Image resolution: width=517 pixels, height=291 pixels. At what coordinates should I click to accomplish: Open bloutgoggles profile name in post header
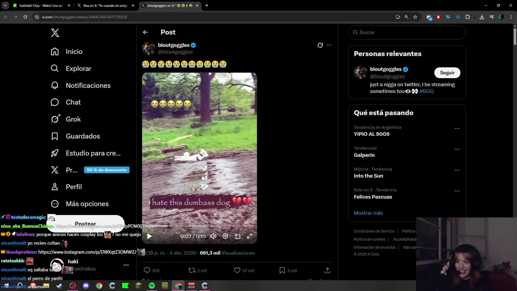coord(174,45)
